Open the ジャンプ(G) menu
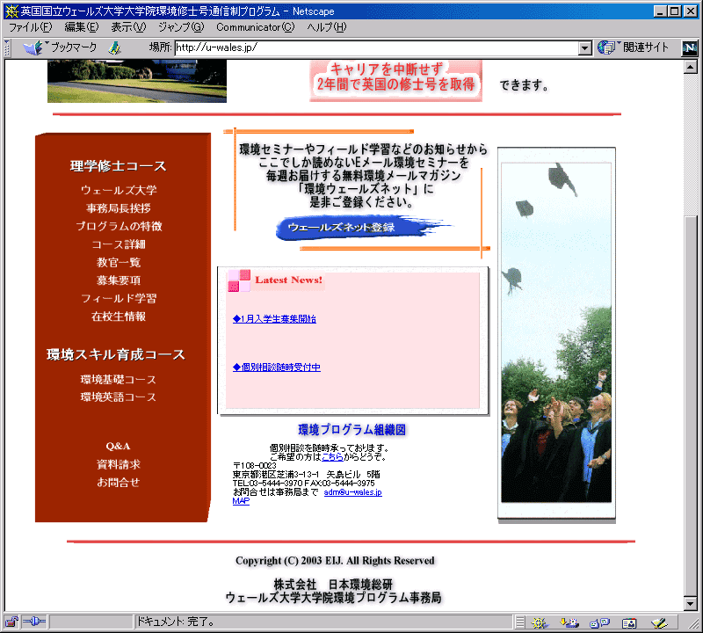703x633 pixels. [181, 27]
